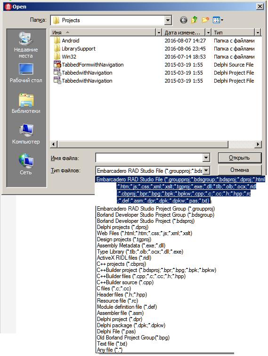Click into the Имя файла text field
The height and width of the screenshot is (356, 268).
pyautogui.click(x=149, y=158)
